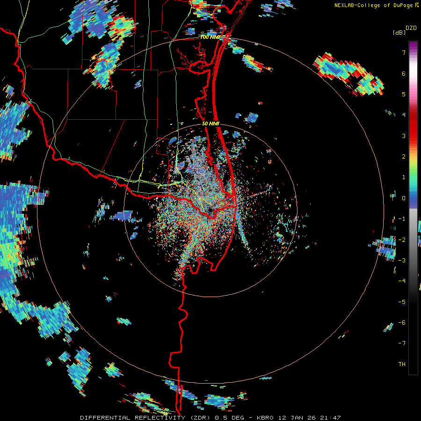The height and width of the screenshot is (421, 421).
Task: Click the dark radar site dot at ring center
Action: tap(210, 210)
